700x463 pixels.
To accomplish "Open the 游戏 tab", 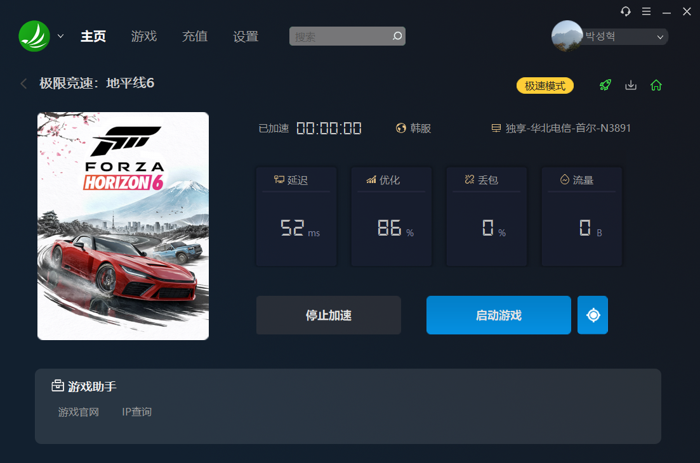I will tap(144, 36).
